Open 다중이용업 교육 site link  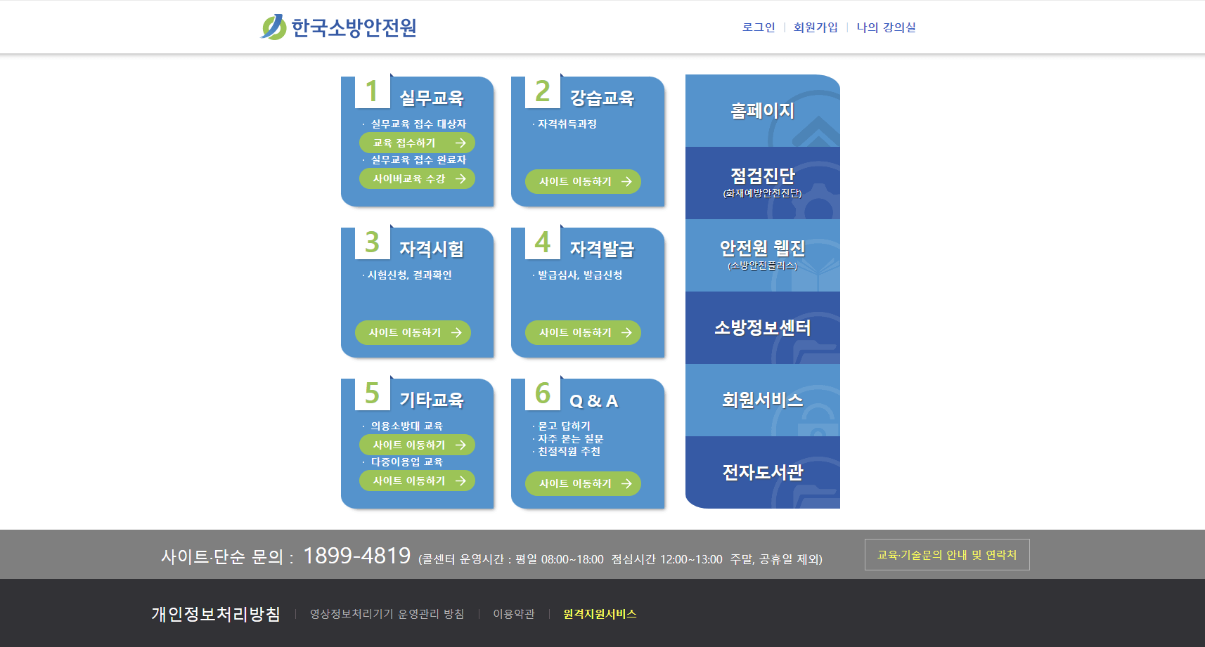point(416,481)
